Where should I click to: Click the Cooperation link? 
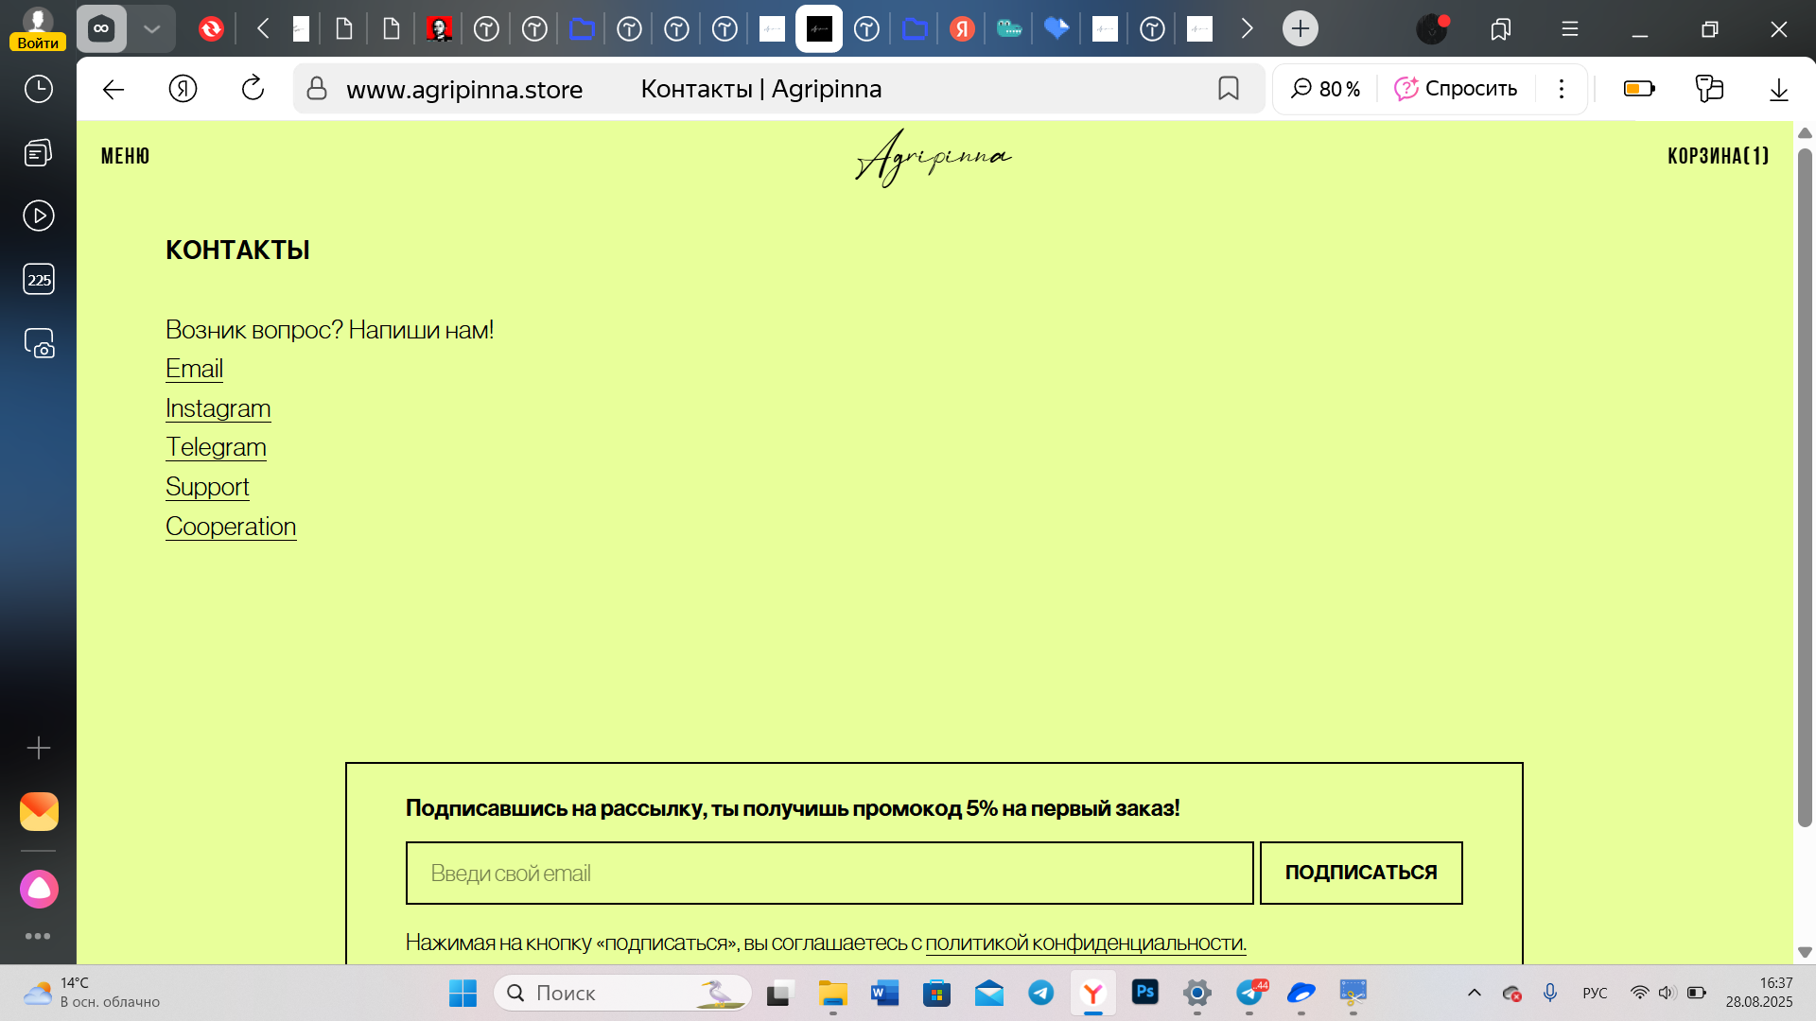click(232, 527)
